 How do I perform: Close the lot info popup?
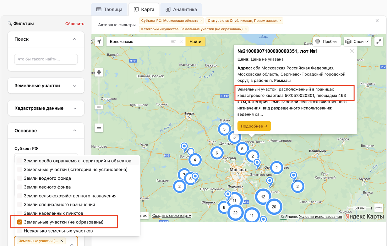point(352,51)
